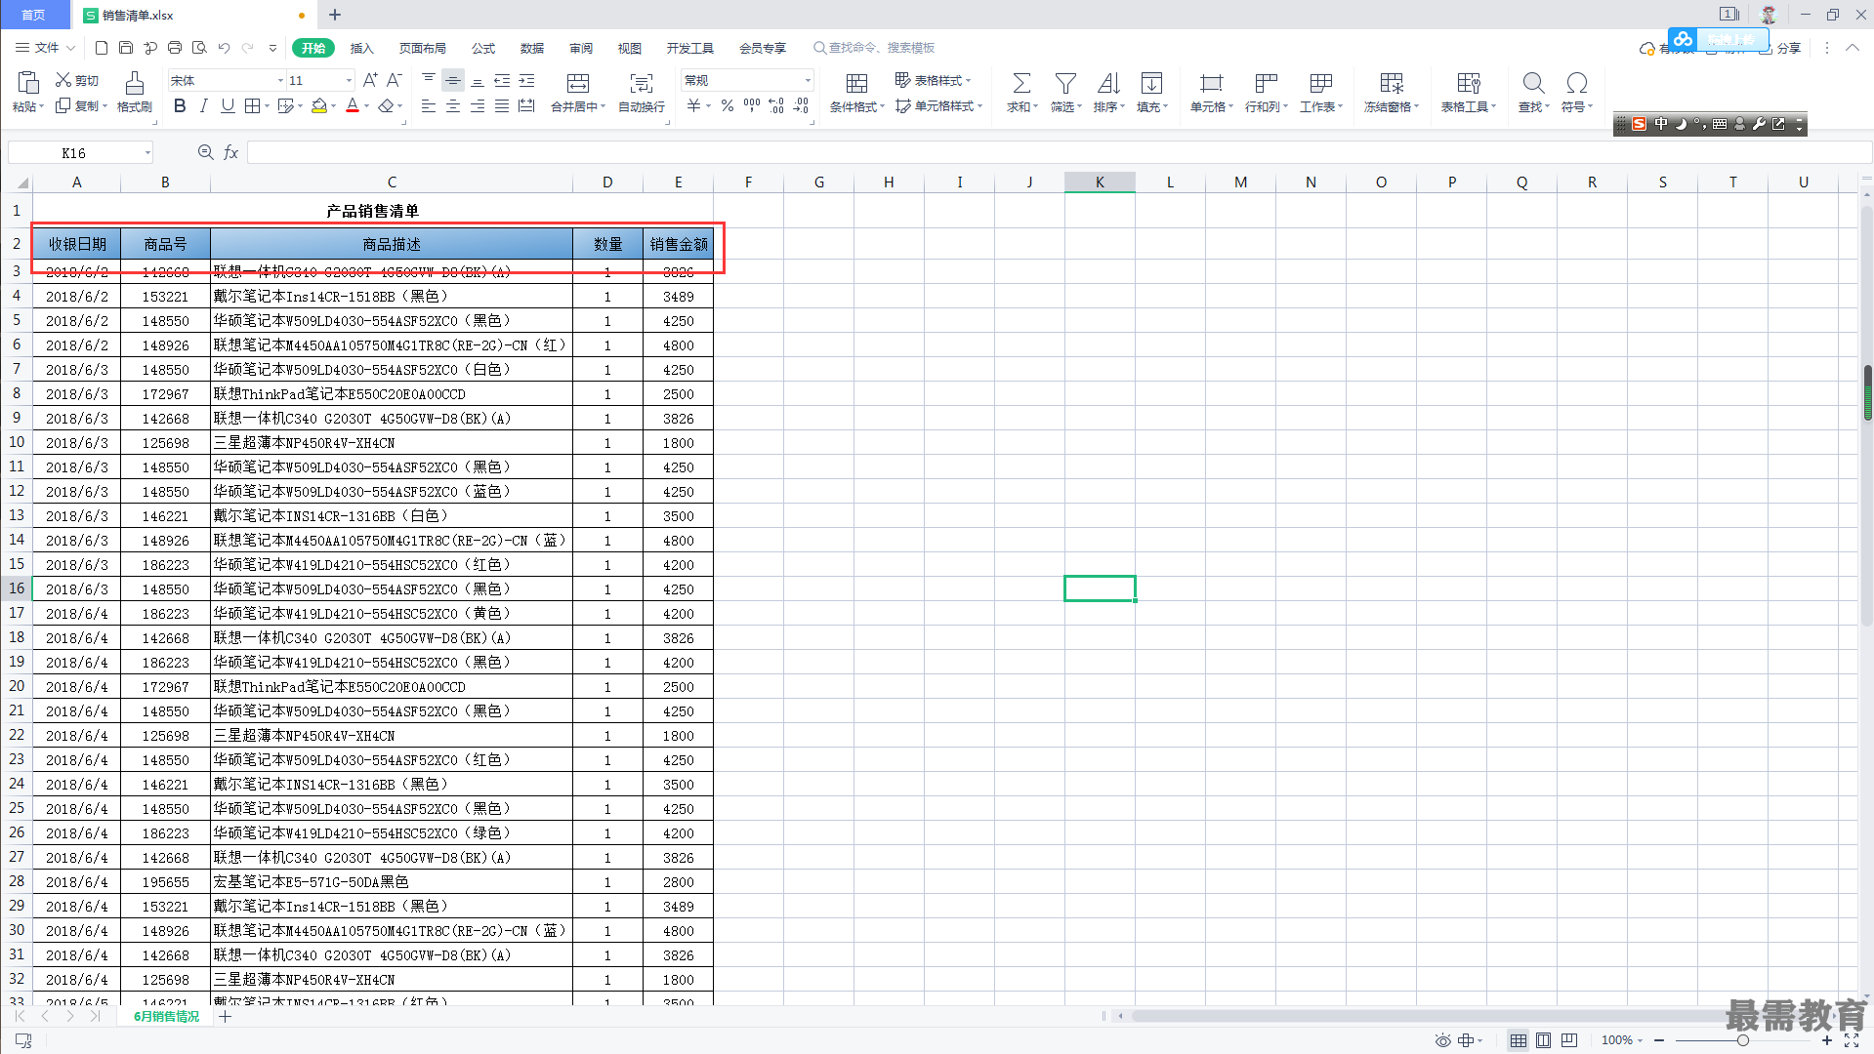Toggle bold formatting
This screenshot has height=1054, width=1874.
point(180,105)
